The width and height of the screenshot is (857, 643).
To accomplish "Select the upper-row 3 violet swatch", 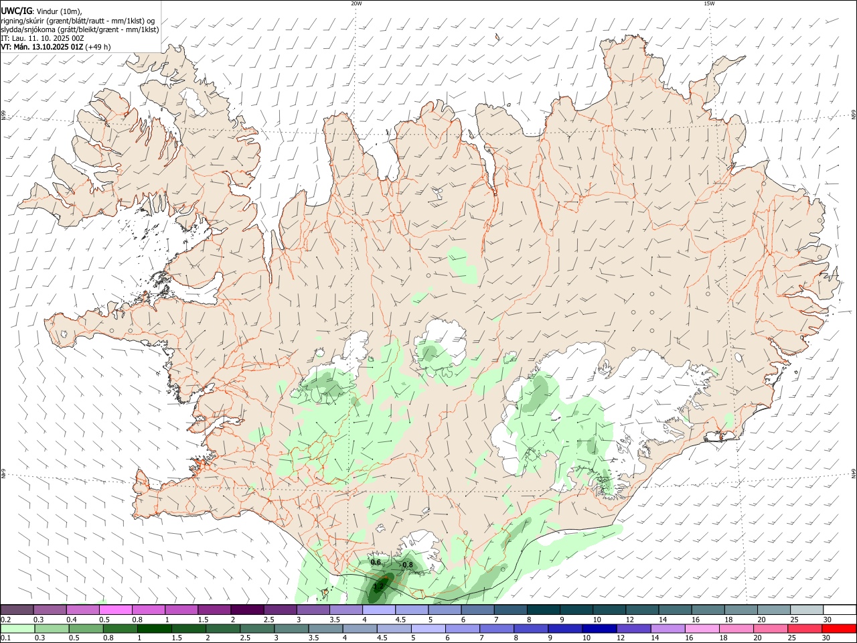I will pyautogui.click(x=313, y=610).
